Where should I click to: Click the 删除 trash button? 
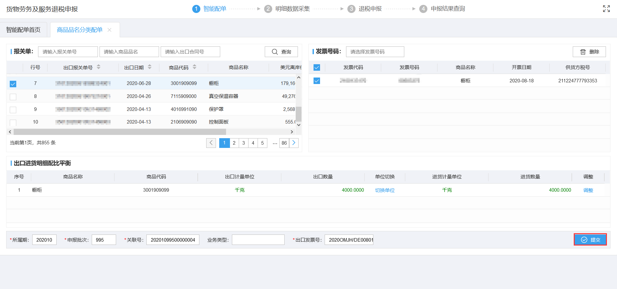(x=589, y=52)
